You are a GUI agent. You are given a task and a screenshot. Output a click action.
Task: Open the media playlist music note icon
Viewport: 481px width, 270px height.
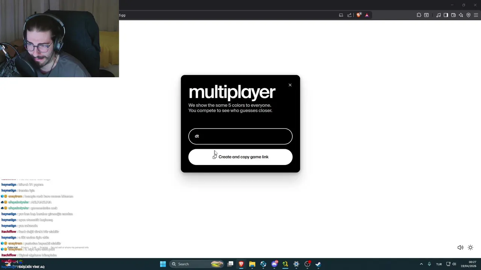tap(439, 15)
